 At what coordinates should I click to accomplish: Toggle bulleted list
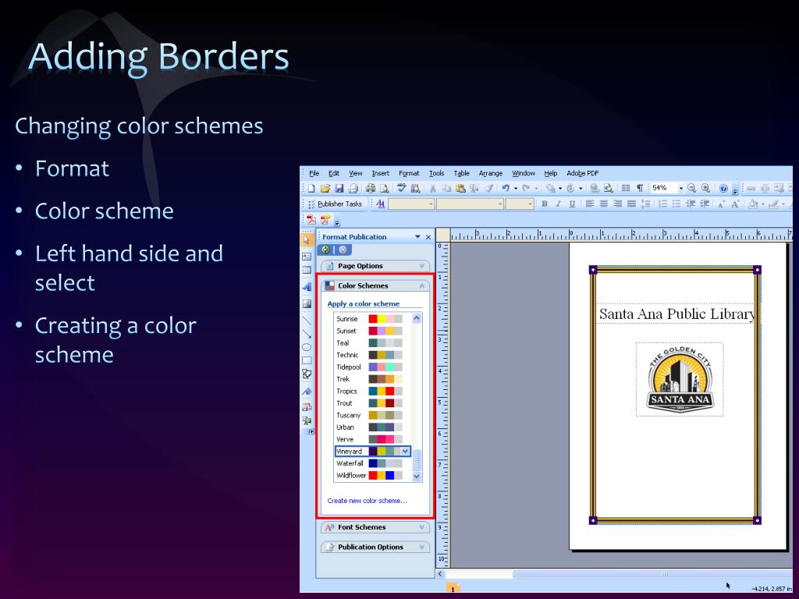click(676, 204)
